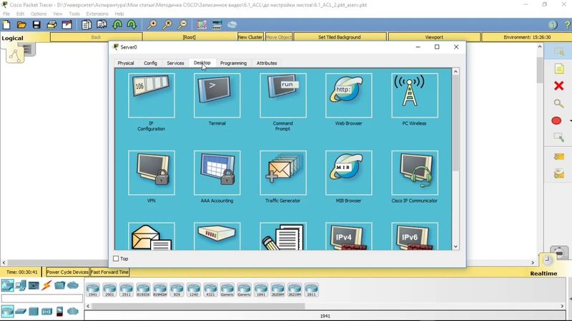This screenshot has width=572, height=321.
Task: Open the Extensions menu
Action: coord(97,14)
